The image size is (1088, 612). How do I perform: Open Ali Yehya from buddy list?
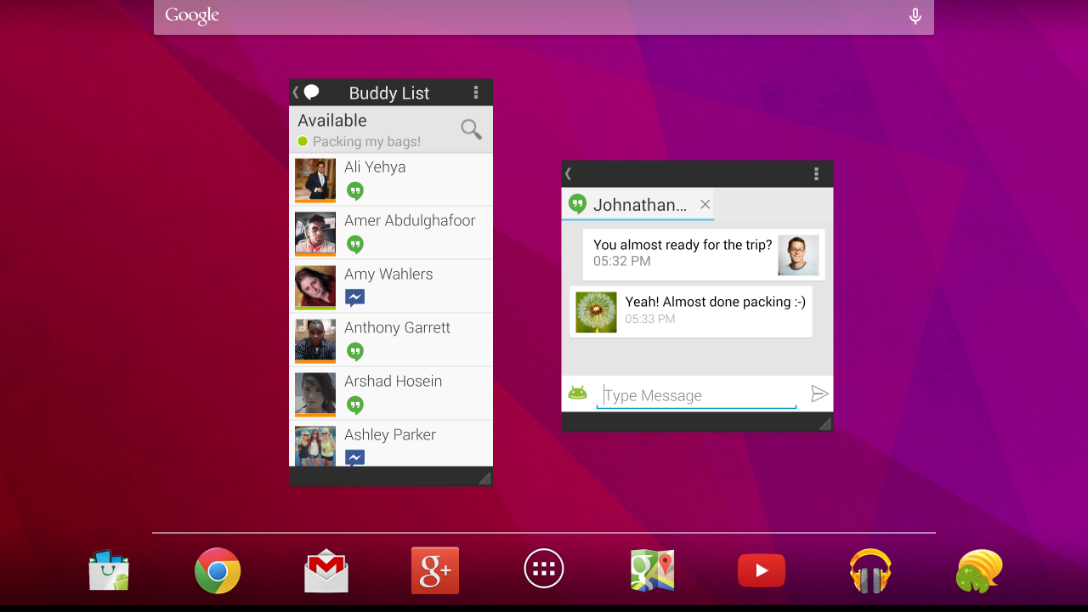[391, 179]
